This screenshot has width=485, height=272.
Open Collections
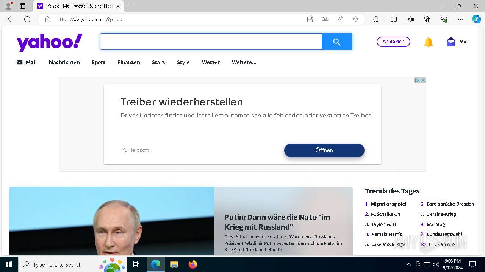point(427,19)
